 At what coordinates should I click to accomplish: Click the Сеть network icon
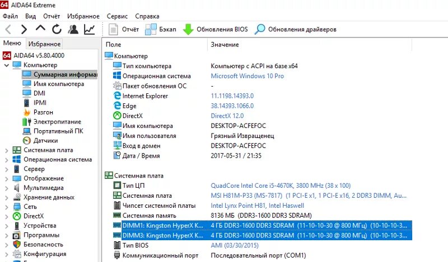(x=17, y=207)
